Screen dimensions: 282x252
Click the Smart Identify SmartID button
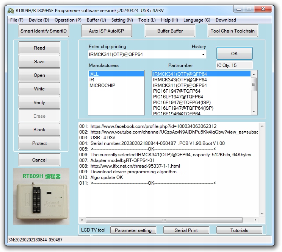[x=44, y=31]
